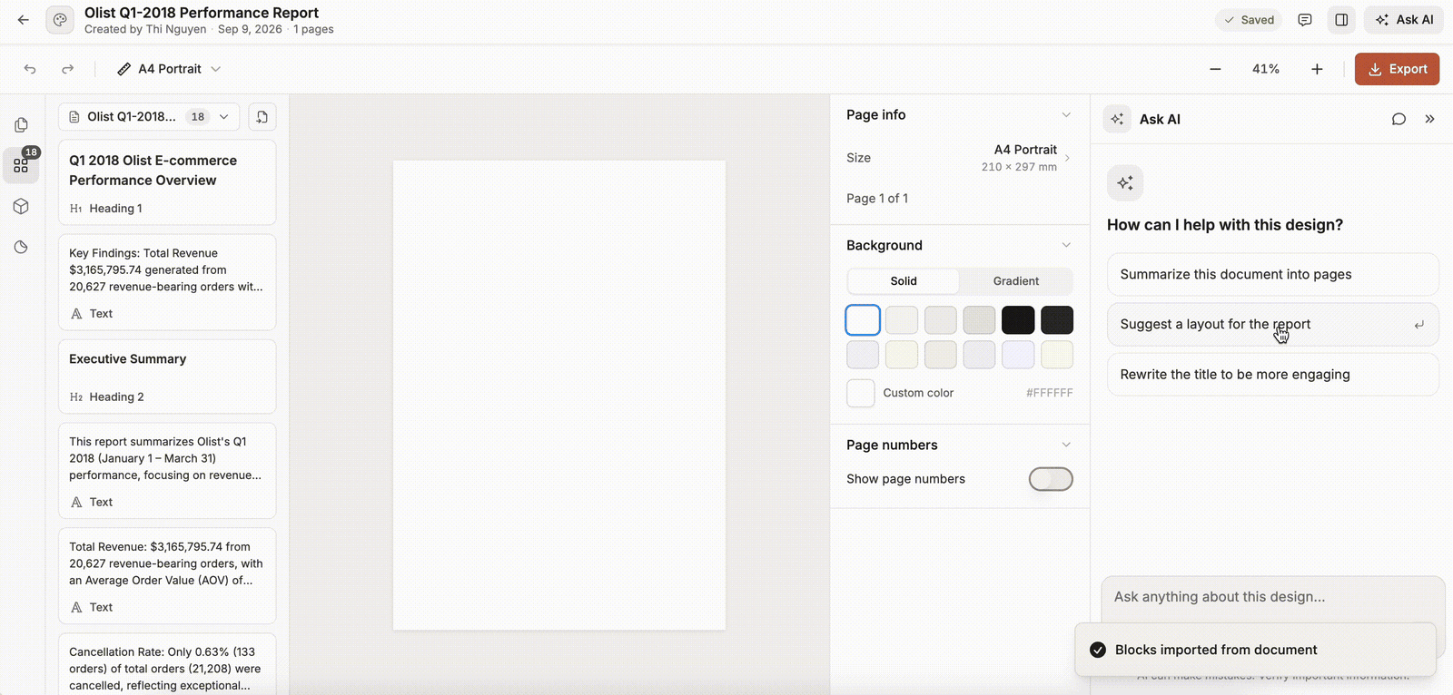Click the report title 'Olist Q1-2018 Performance Report'

202,13
